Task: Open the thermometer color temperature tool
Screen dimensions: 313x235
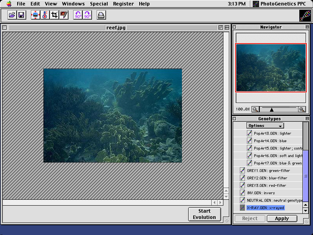Action: coord(45,15)
